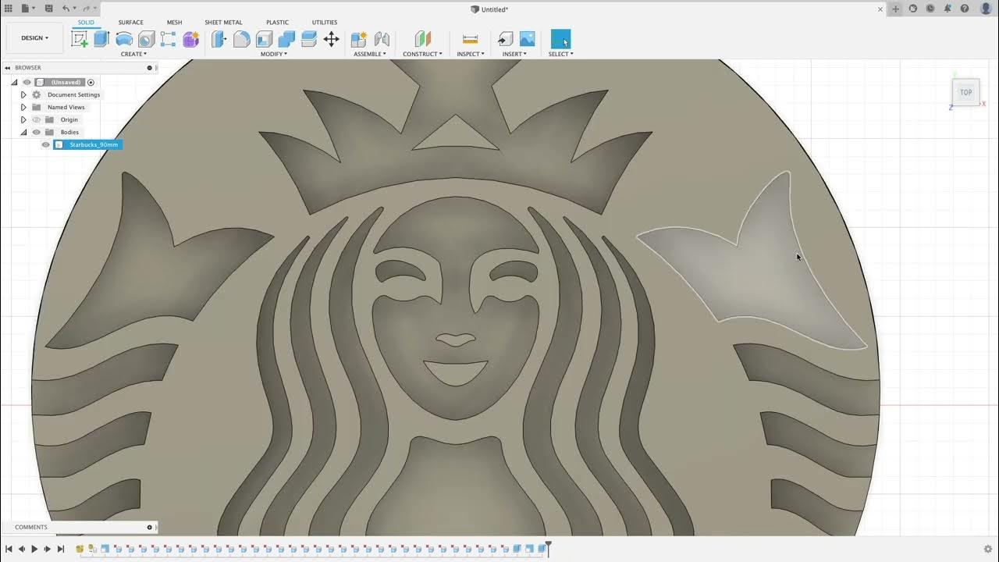
Task: Open the Construct dropdown menu
Action: pyautogui.click(x=422, y=54)
